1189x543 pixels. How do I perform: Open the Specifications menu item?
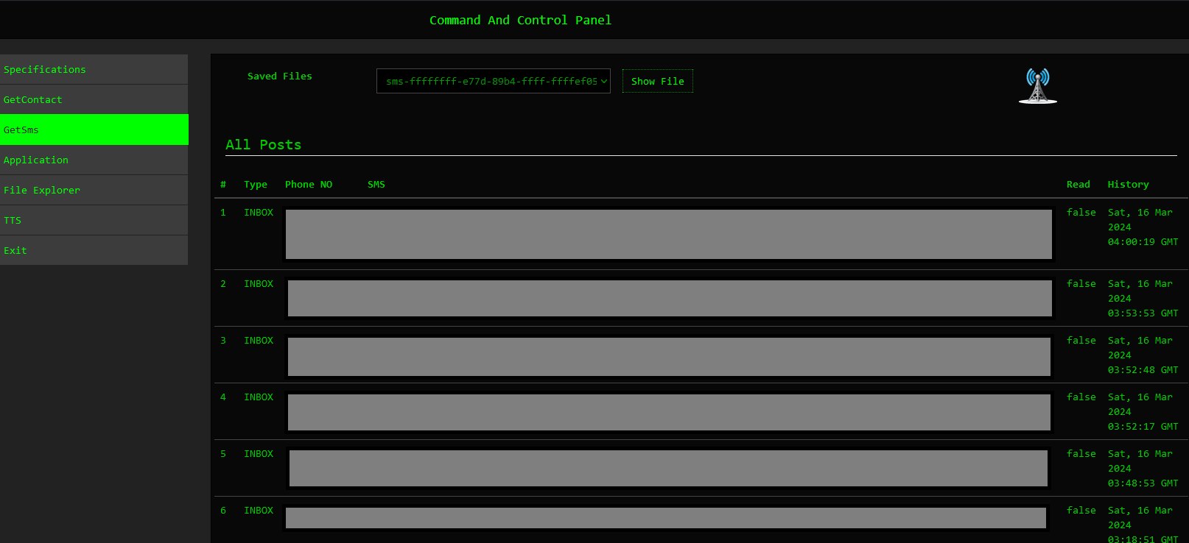(94, 69)
